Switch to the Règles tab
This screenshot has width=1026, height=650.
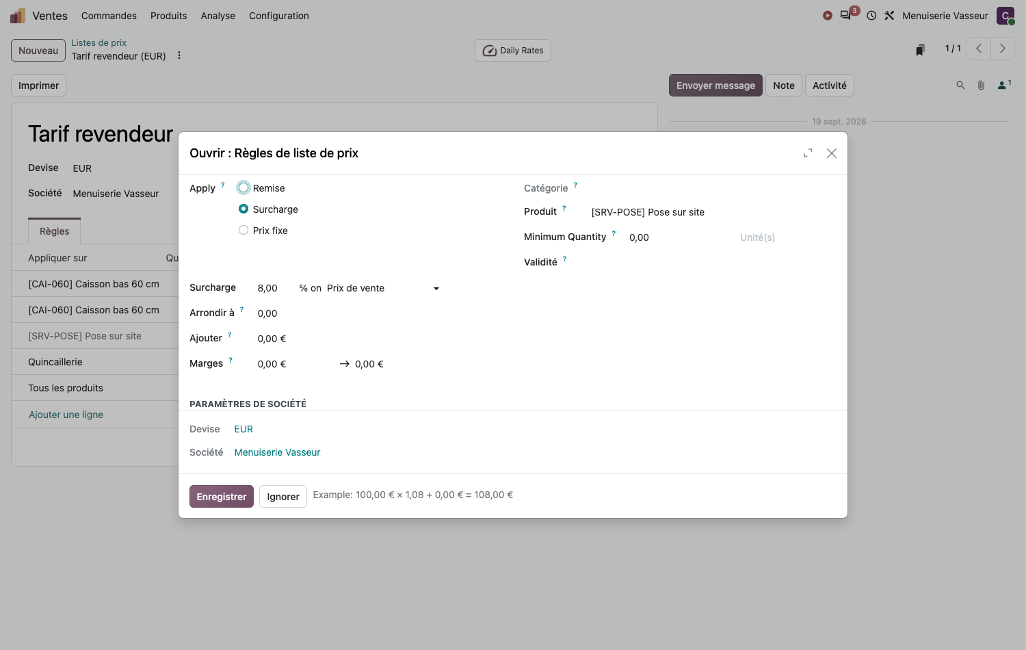click(55, 231)
